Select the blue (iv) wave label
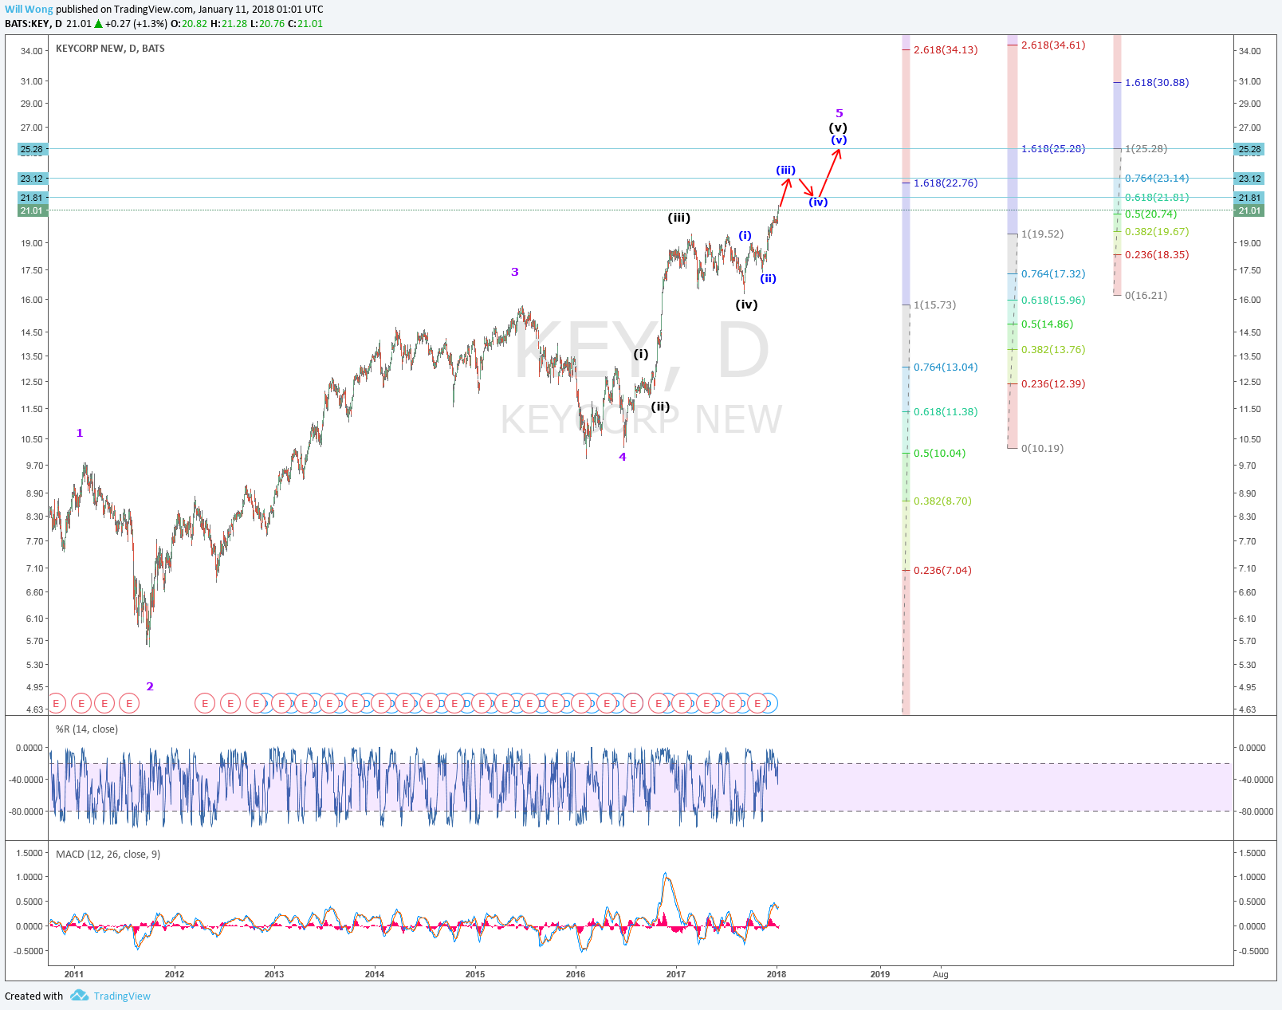This screenshot has height=1010, width=1282. pos(818,202)
